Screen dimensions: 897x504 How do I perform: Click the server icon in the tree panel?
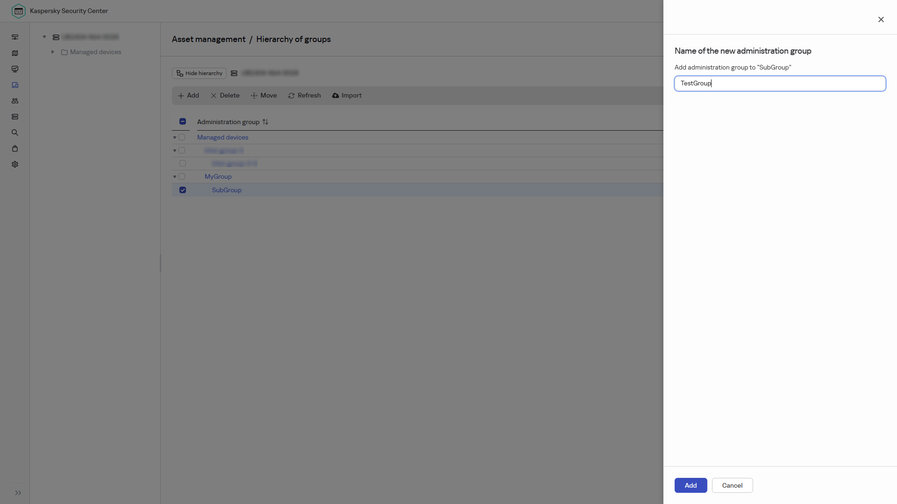click(56, 37)
